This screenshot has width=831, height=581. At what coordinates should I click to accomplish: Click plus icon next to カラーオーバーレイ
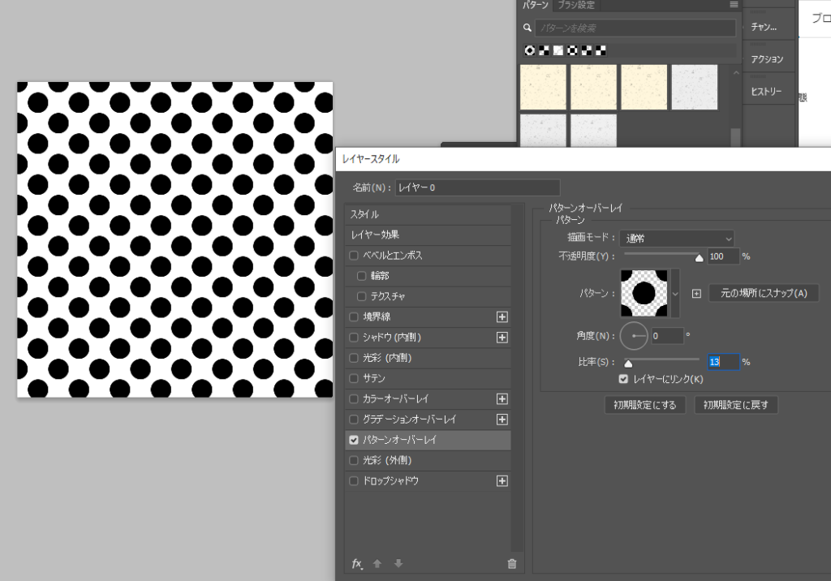click(502, 398)
